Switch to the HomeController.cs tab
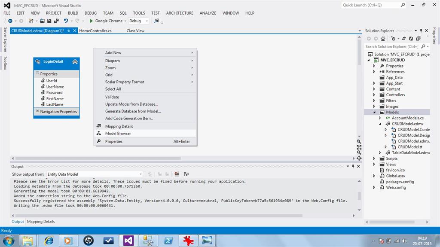Screen dimensions: 440x247 [x=95, y=31]
